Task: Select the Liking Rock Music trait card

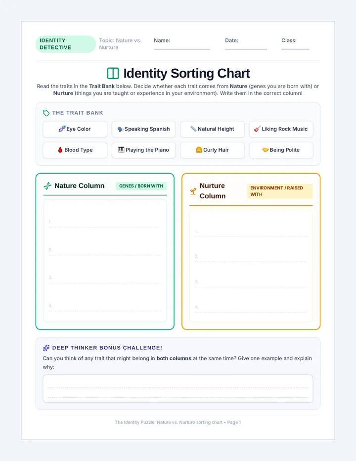Action: (281, 129)
